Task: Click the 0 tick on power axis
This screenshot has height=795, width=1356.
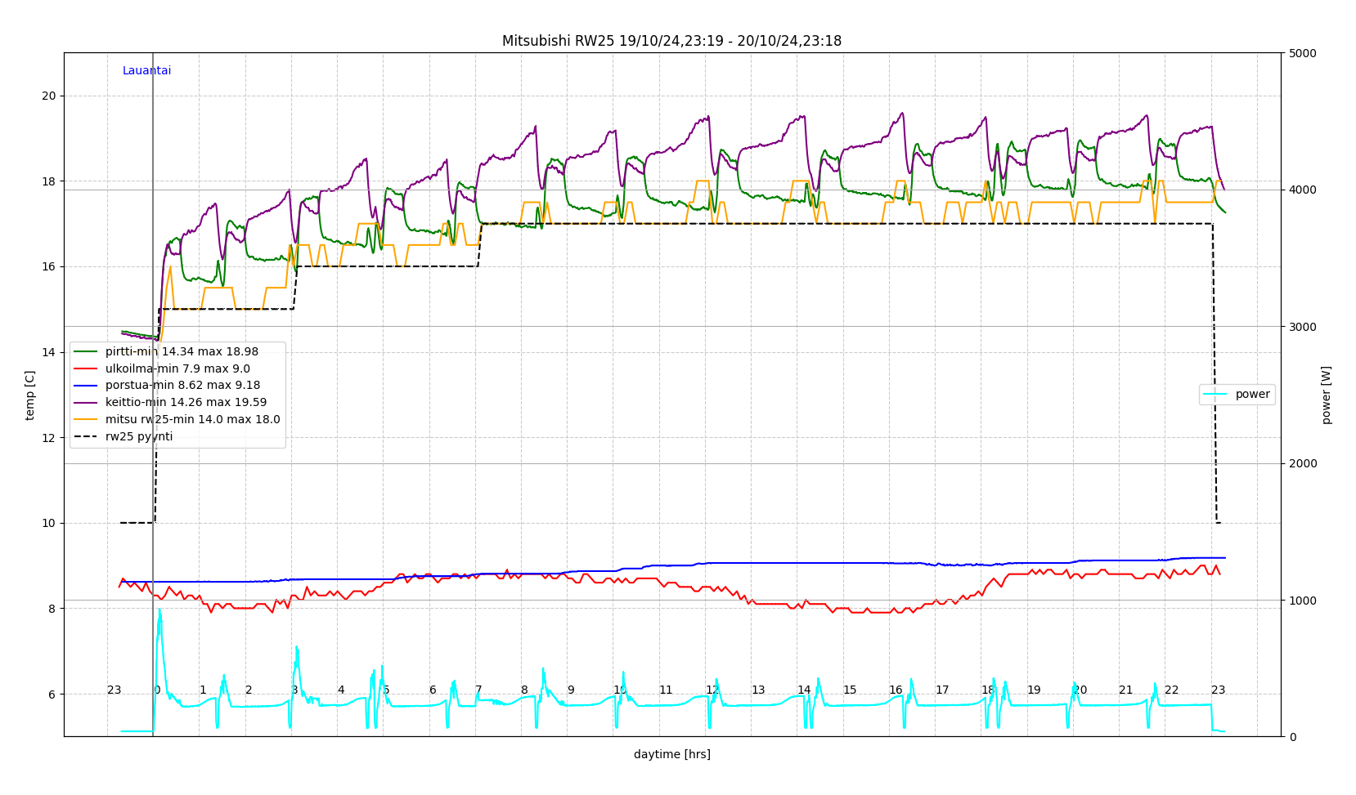Action: (1292, 737)
